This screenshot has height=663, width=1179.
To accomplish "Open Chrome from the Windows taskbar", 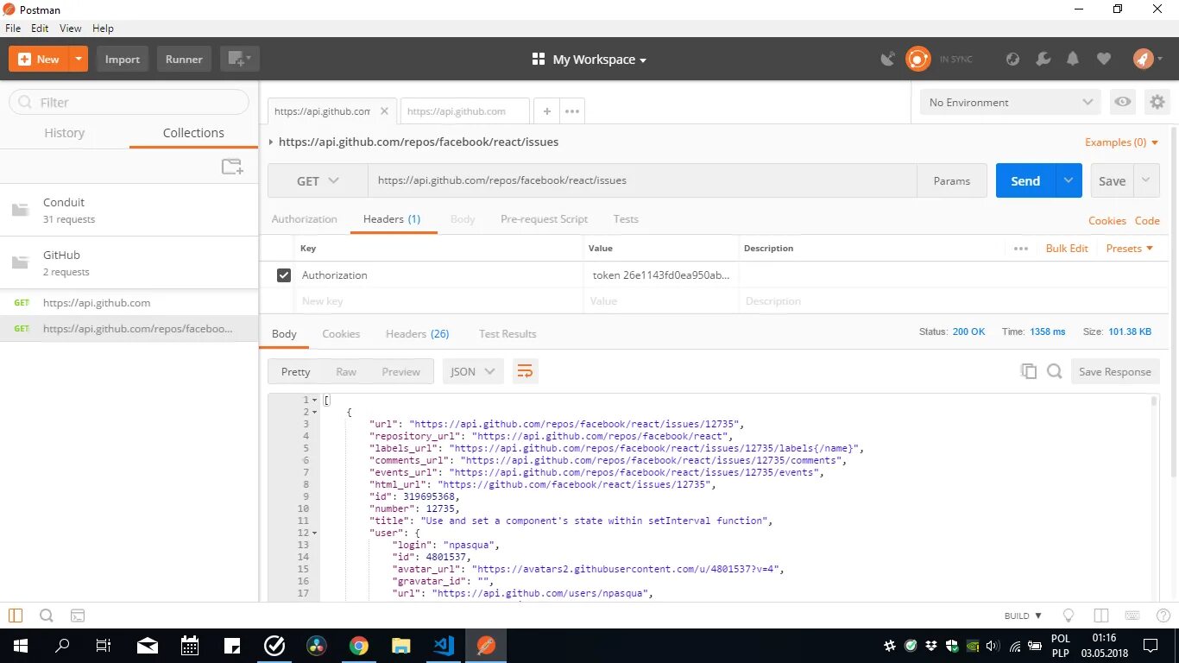I will (x=359, y=646).
